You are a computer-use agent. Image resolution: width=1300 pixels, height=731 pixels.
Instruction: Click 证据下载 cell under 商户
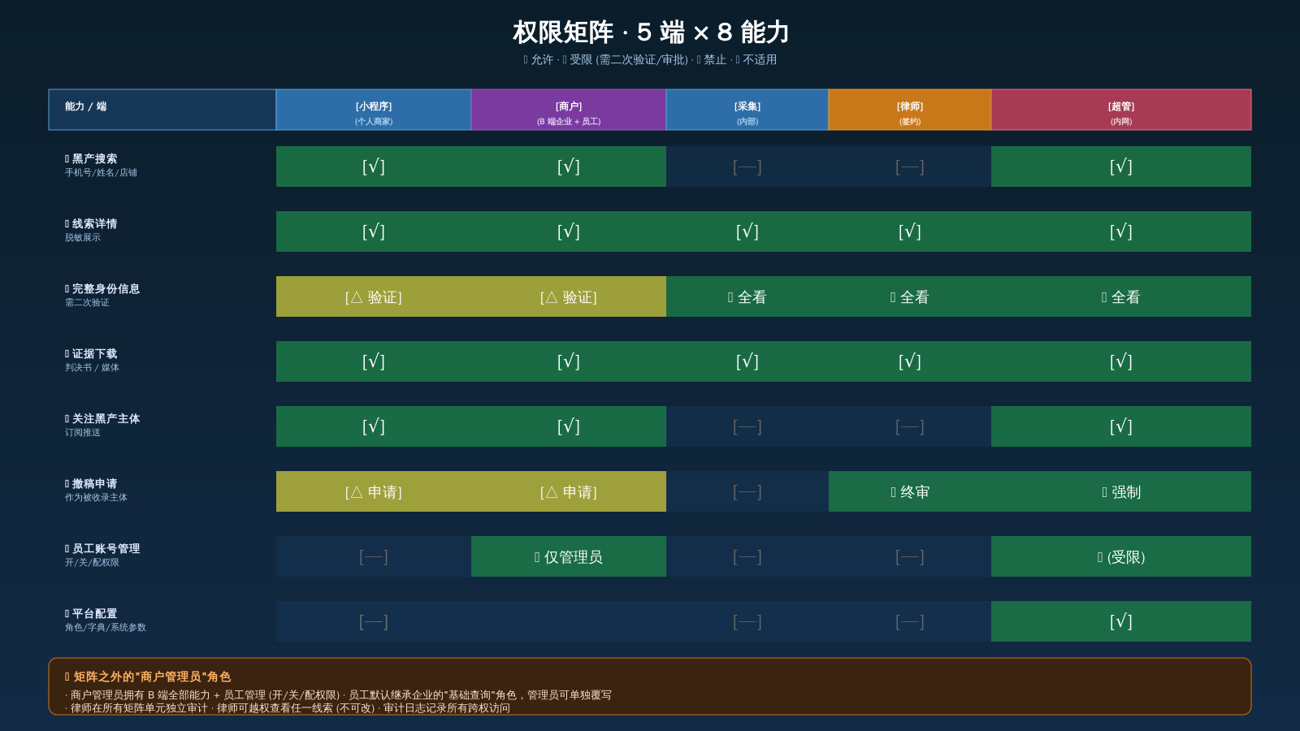coord(569,361)
